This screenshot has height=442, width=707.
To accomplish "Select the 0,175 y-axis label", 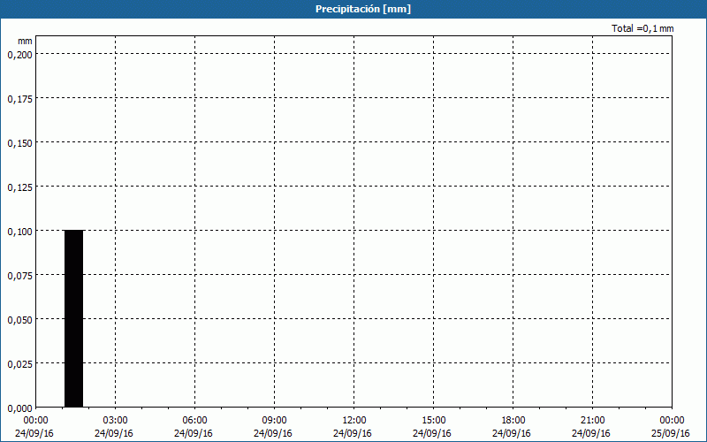I will click(x=19, y=98).
